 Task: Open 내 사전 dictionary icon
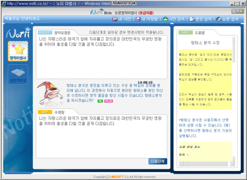(x=115, y=19)
